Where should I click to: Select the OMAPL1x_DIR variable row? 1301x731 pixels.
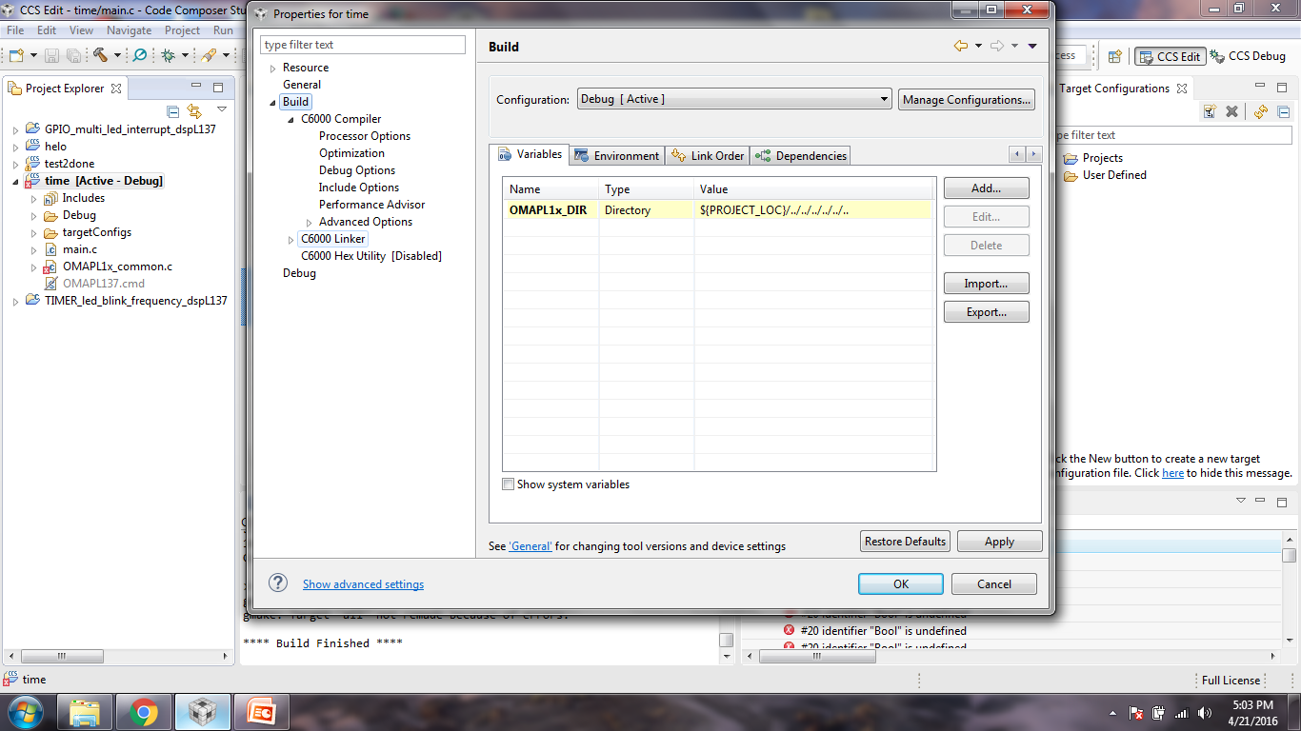[719, 210]
